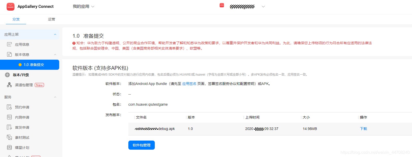The image size is (412, 157).
Task: Click the app icon beside the masked app name
Action: (222, 5)
